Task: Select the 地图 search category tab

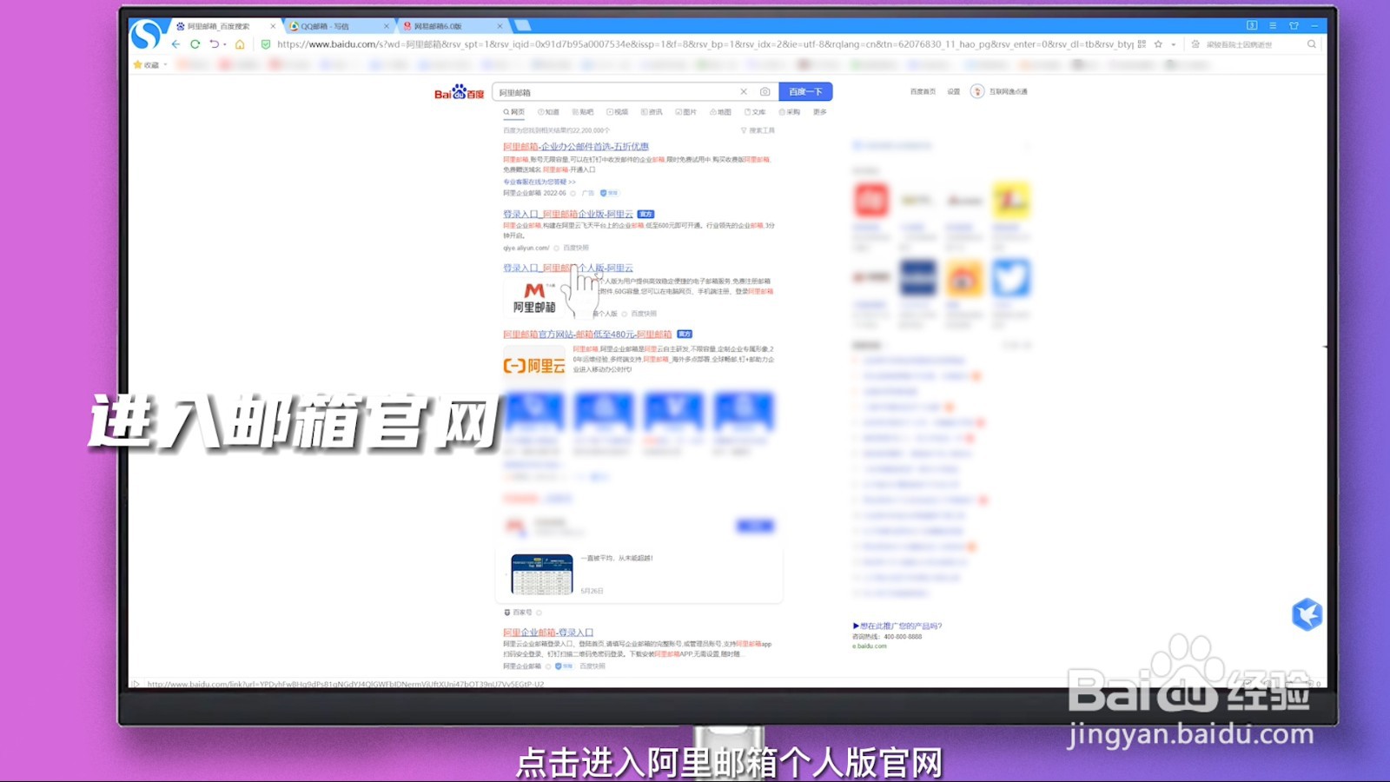Action: click(721, 112)
